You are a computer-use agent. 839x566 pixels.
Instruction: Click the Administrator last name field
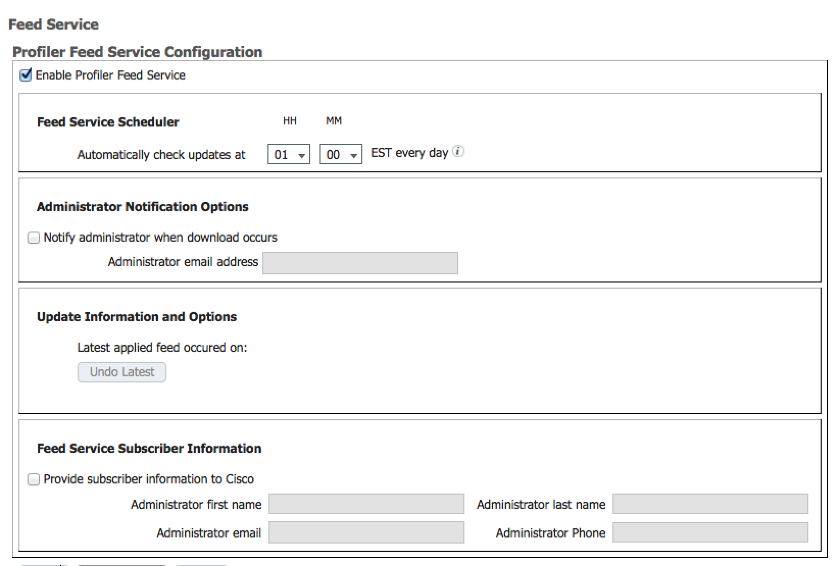pyautogui.click(x=710, y=504)
